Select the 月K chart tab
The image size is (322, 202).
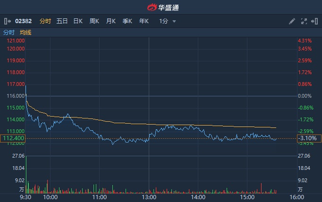[x=111, y=21]
